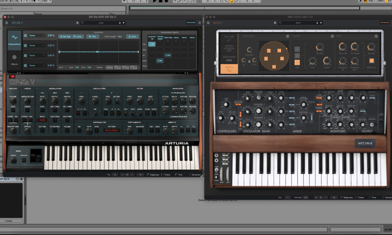The image size is (392, 235).
Task: Click the Vel to Loud Env Vol matrix cell
Action: (x=152, y=44)
